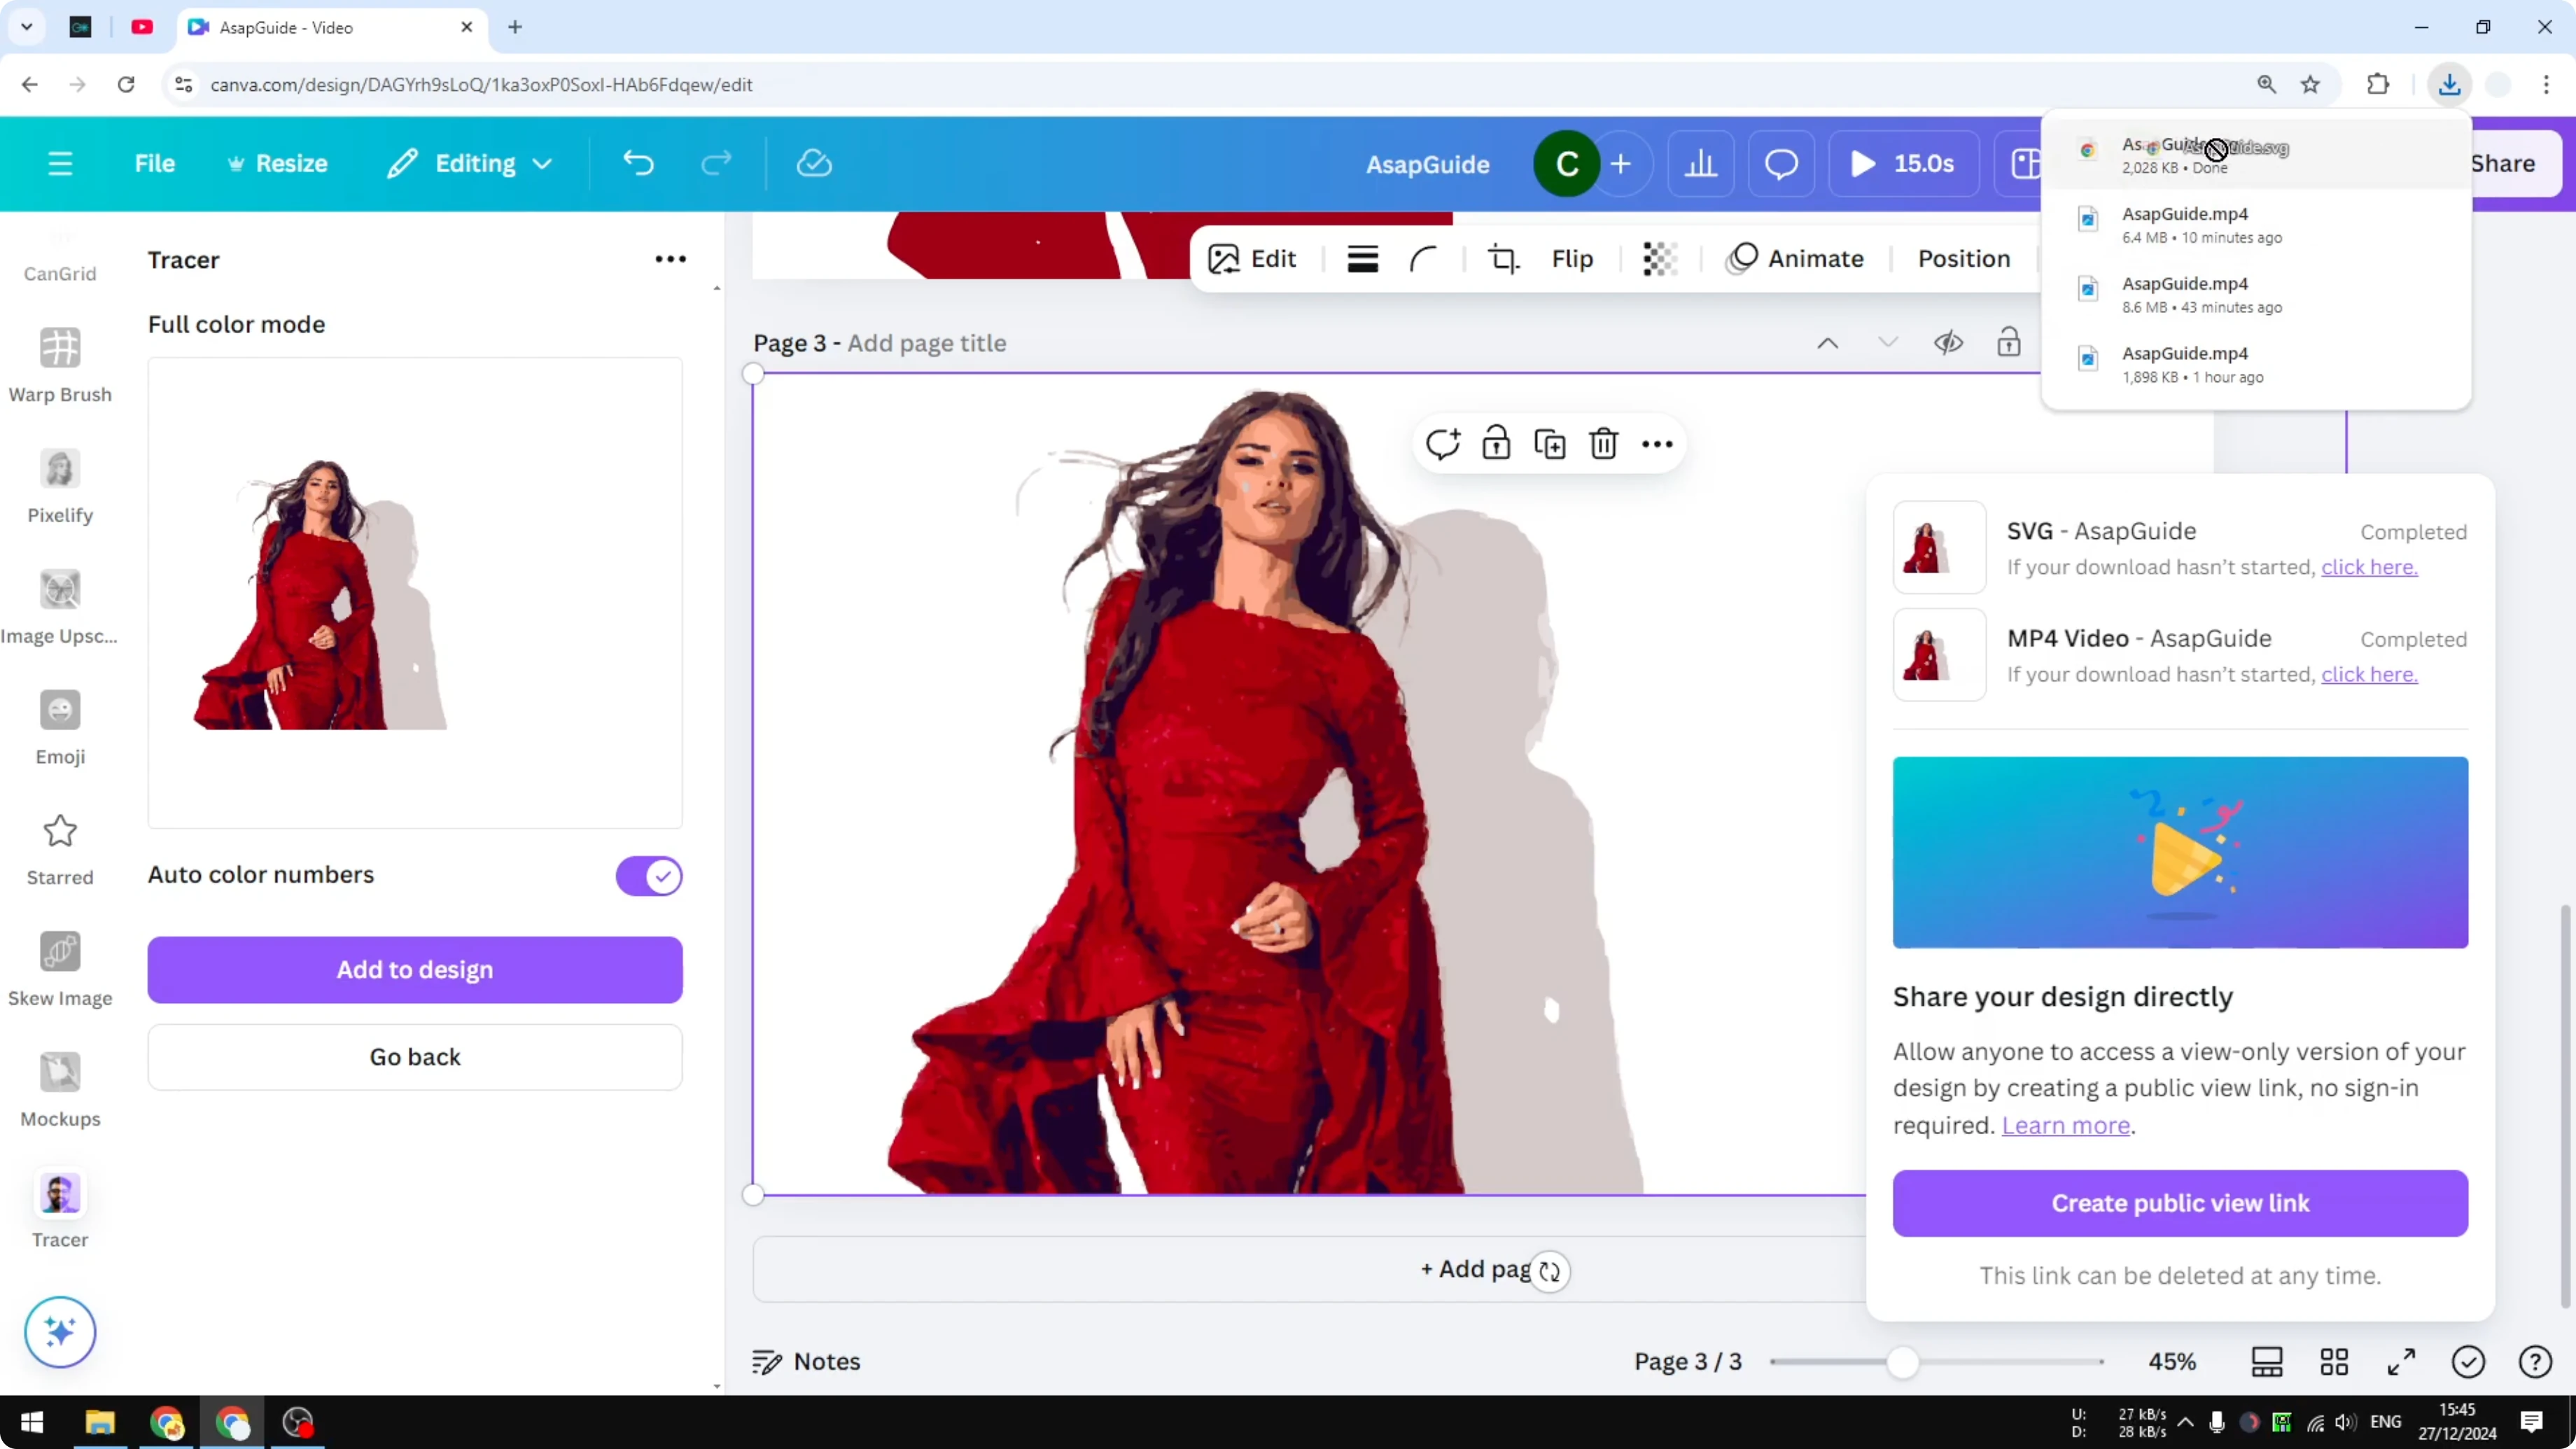Viewport: 2576px width, 1449px height.
Task: Open the Emoji panel
Action: click(x=60, y=728)
